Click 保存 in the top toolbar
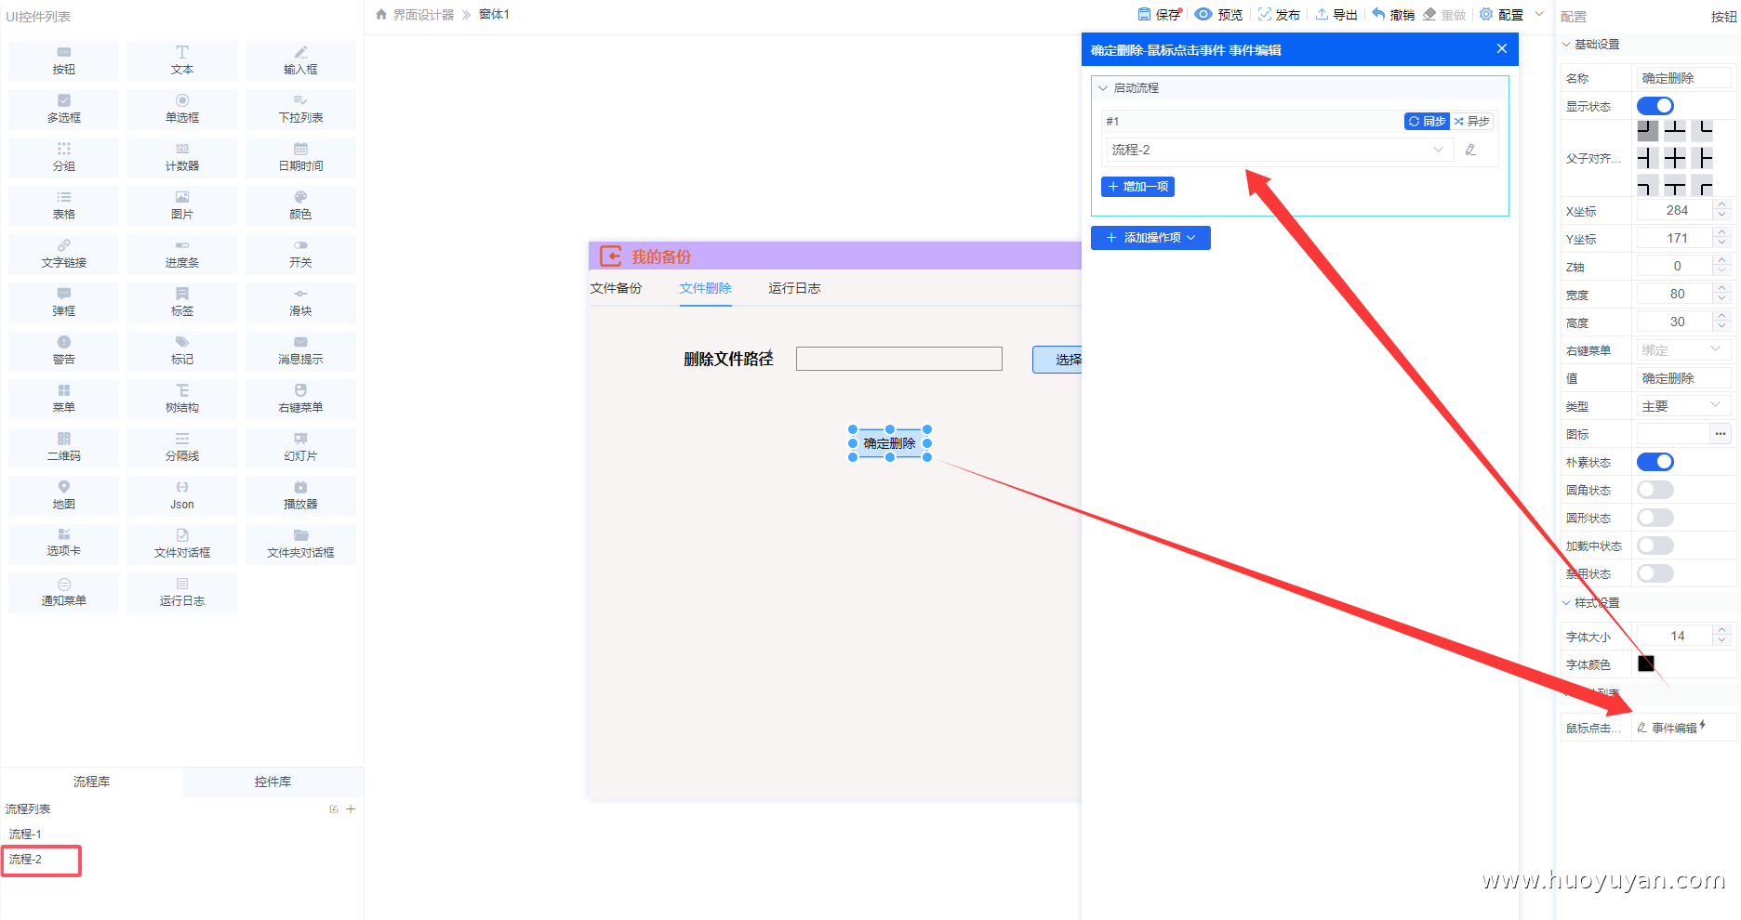The width and height of the screenshot is (1741, 920). [1160, 15]
